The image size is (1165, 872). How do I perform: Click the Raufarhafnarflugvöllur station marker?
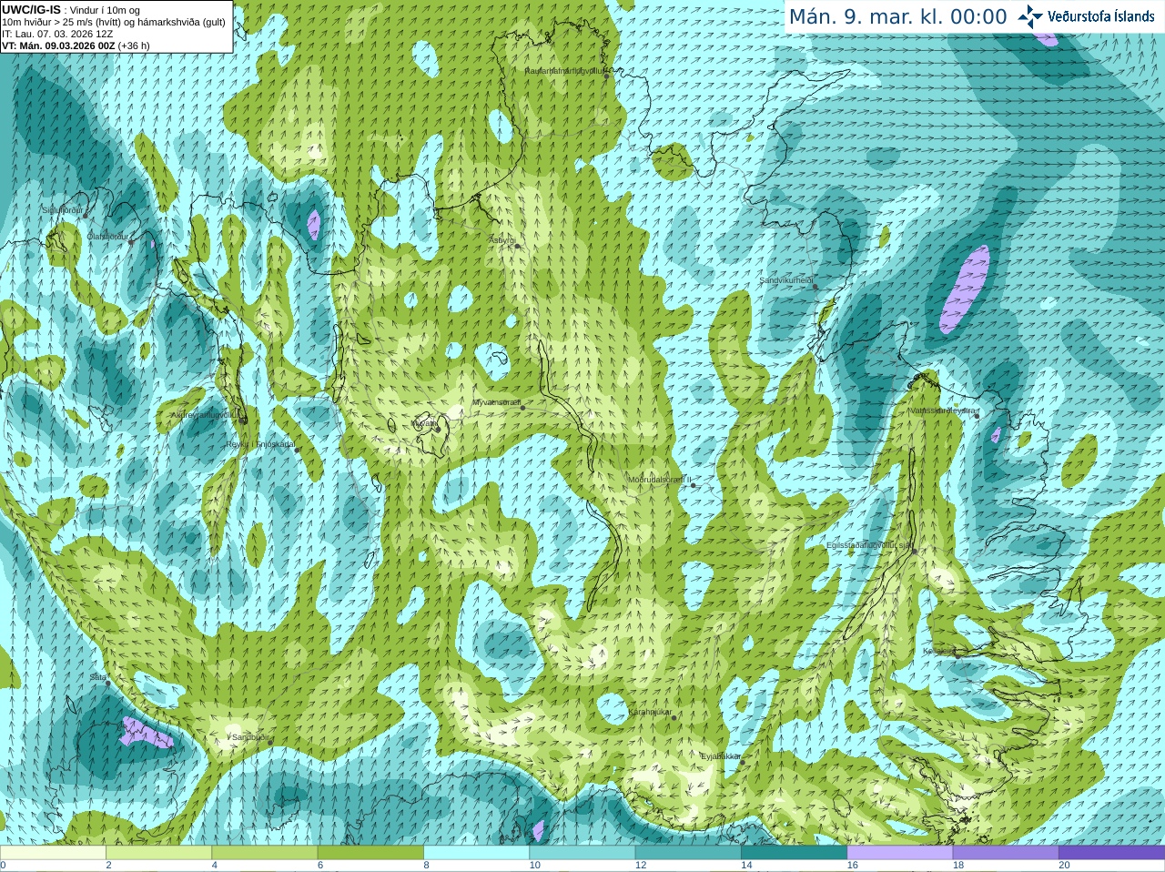(607, 76)
